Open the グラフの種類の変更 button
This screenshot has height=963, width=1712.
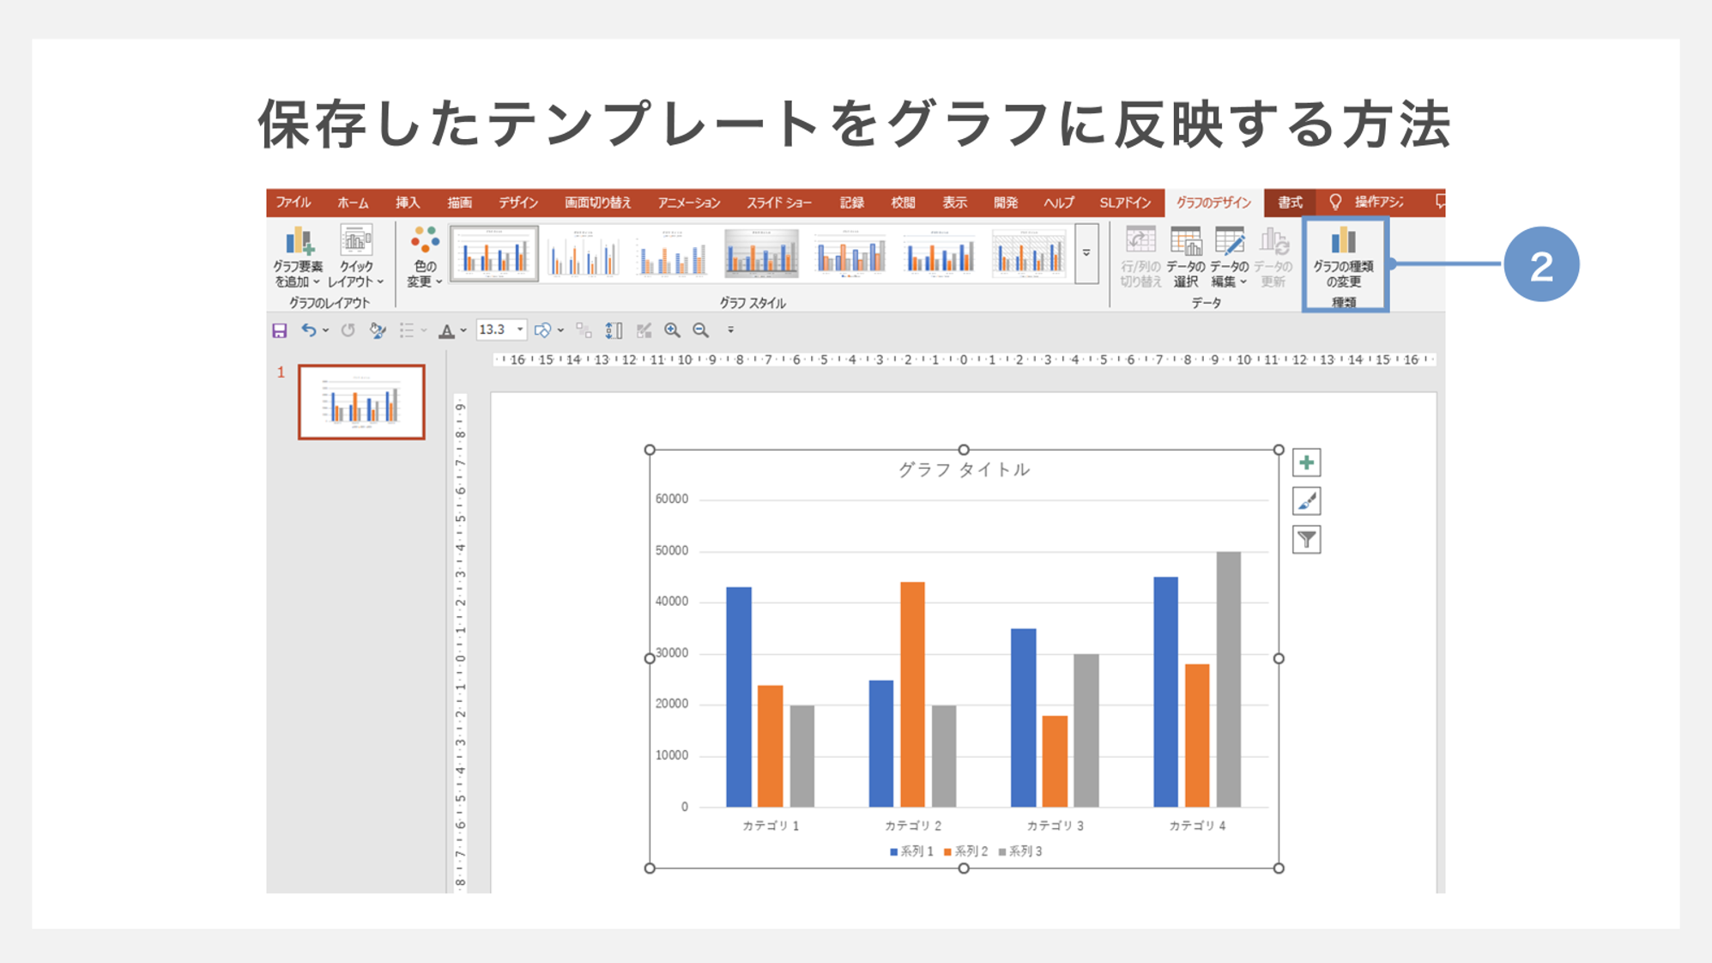[x=1343, y=257]
